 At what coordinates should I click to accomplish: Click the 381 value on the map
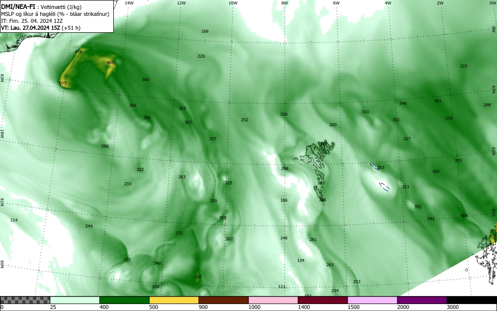point(438,101)
